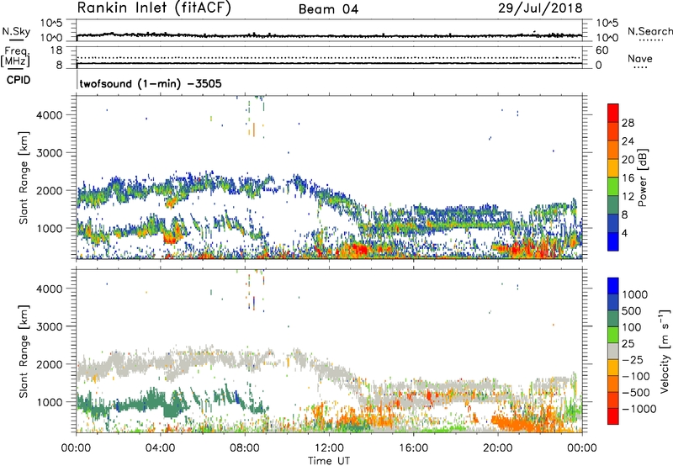The height and width of the screenshot is (466, 673).
Task: Click the '2000' tick label on the velocity panel
Action: (x=50, y=364)
